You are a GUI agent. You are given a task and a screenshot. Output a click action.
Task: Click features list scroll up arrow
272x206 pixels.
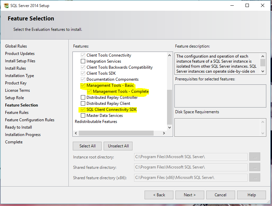[169, 56]
